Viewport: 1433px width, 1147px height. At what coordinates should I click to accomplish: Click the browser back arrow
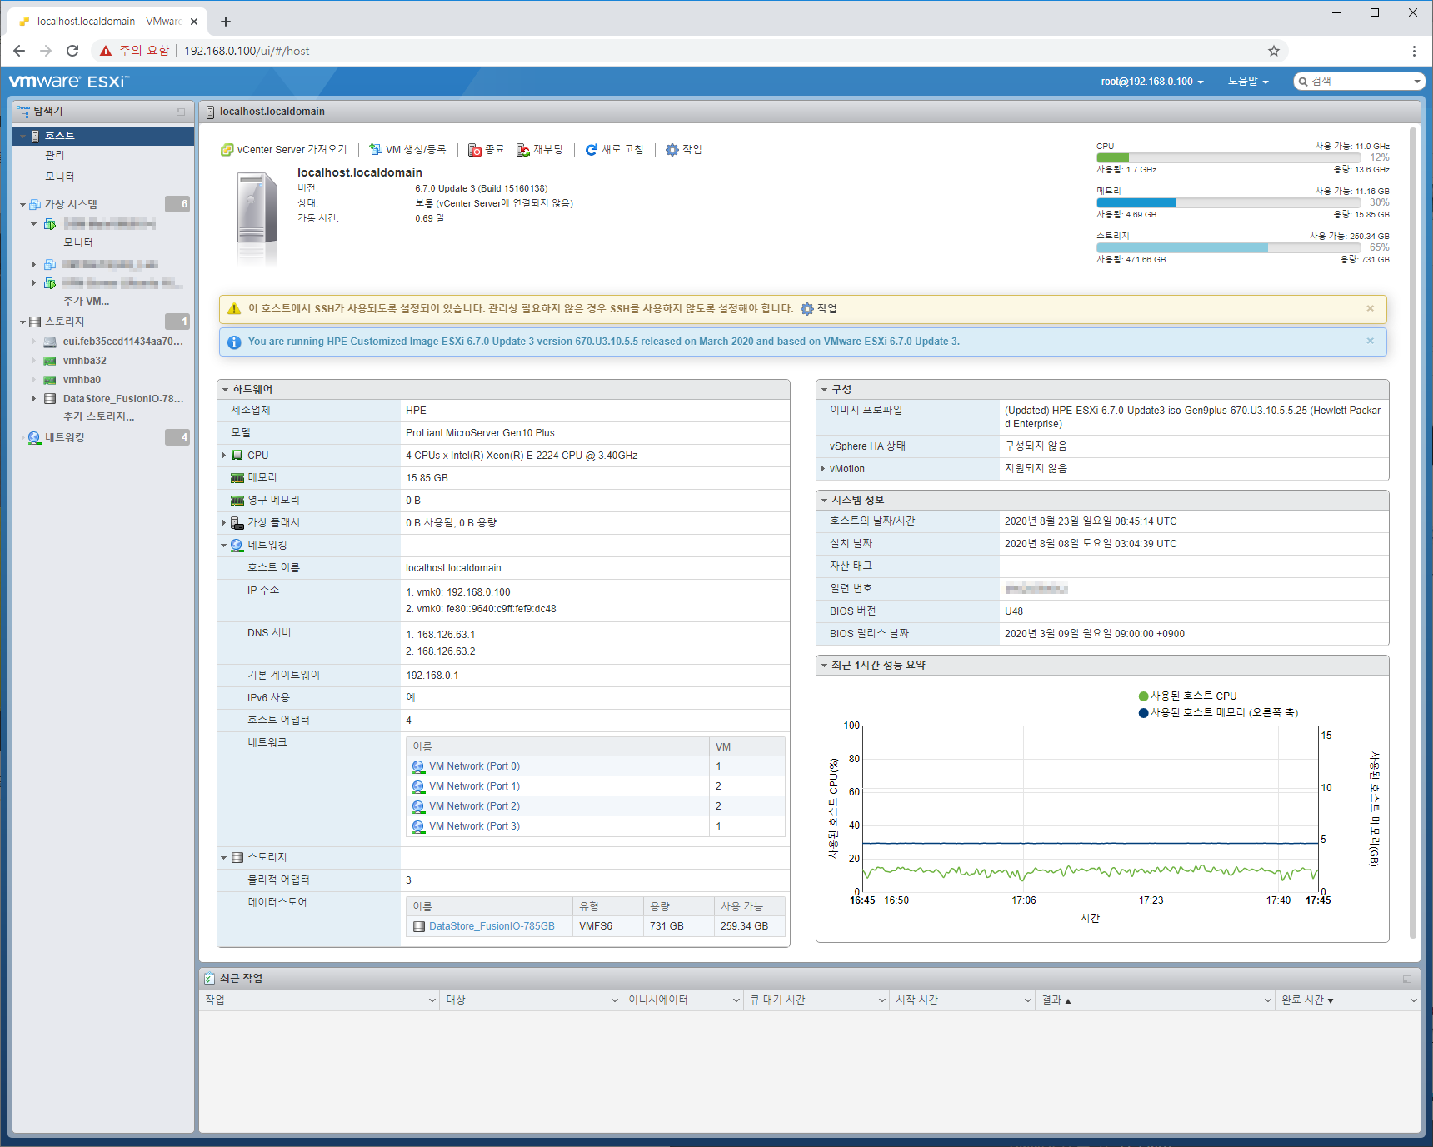point(19,51)
